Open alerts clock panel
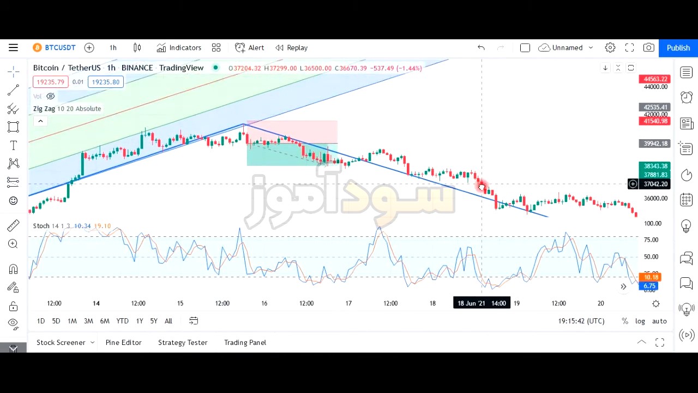Image resolution: width=698 pixels, height=393 pixels. [686, 97]
